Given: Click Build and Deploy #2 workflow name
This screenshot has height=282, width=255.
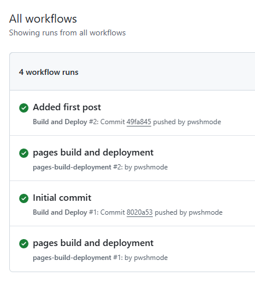Looking at the screenshot, I should pos(60,122).
